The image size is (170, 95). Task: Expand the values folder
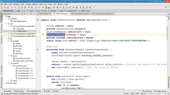tap(9, 80)
